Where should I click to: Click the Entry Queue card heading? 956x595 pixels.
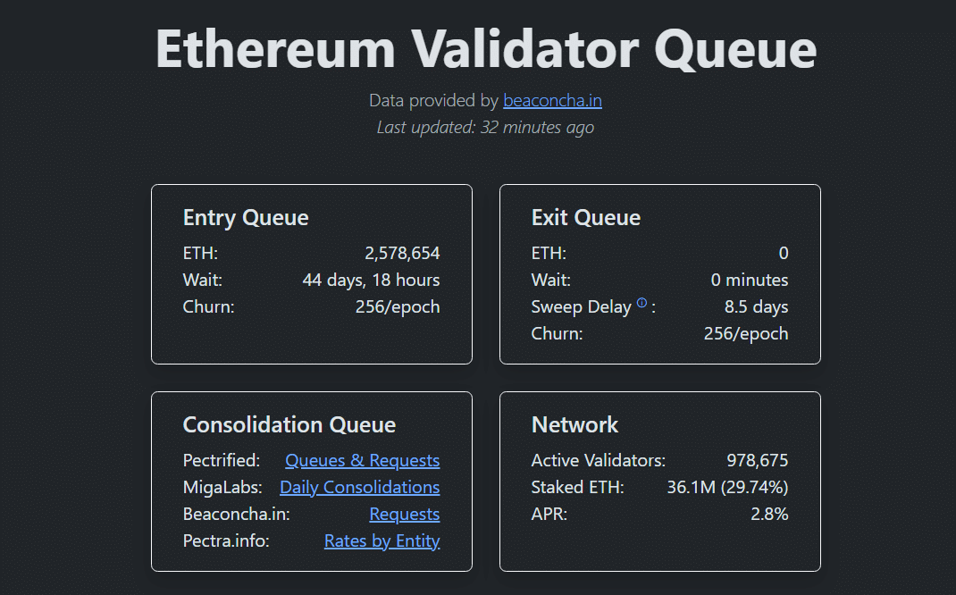tap(246, 218)
